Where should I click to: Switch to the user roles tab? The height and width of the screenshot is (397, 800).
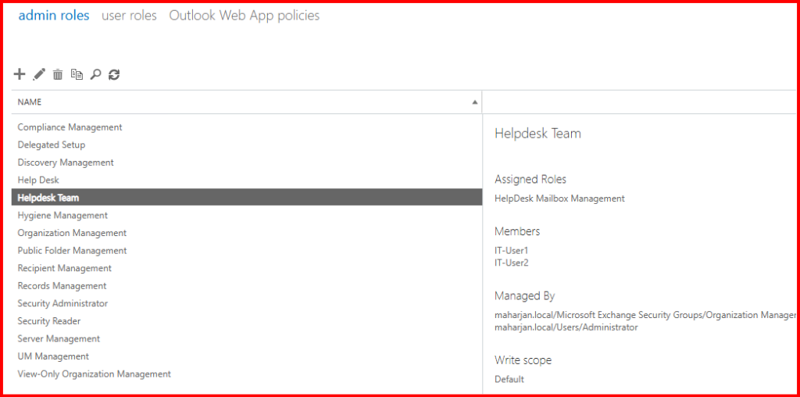click(x=129, y=16)
